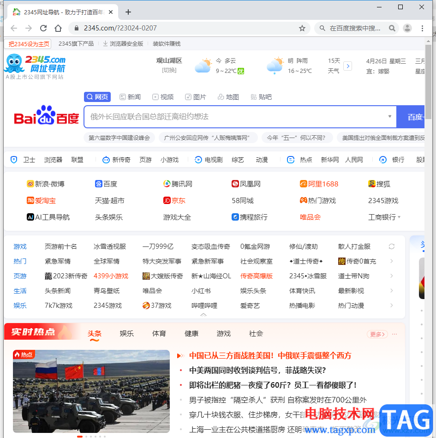Switch to 体育 hot news tab
Image resolution: width=436 pixels, height=438 pixels.
tap(159, 334)
